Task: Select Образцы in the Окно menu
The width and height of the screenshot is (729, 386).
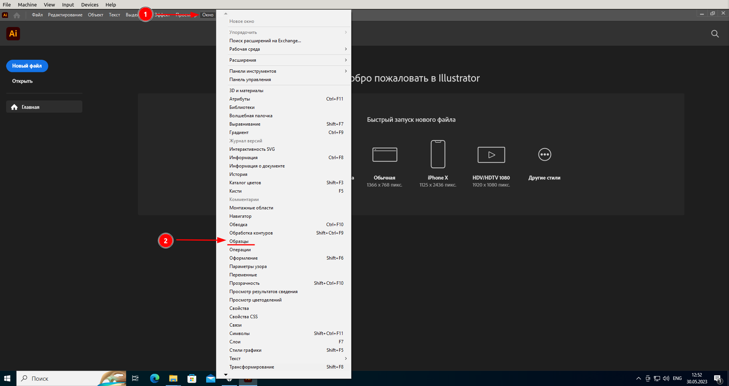Action: 239,241
